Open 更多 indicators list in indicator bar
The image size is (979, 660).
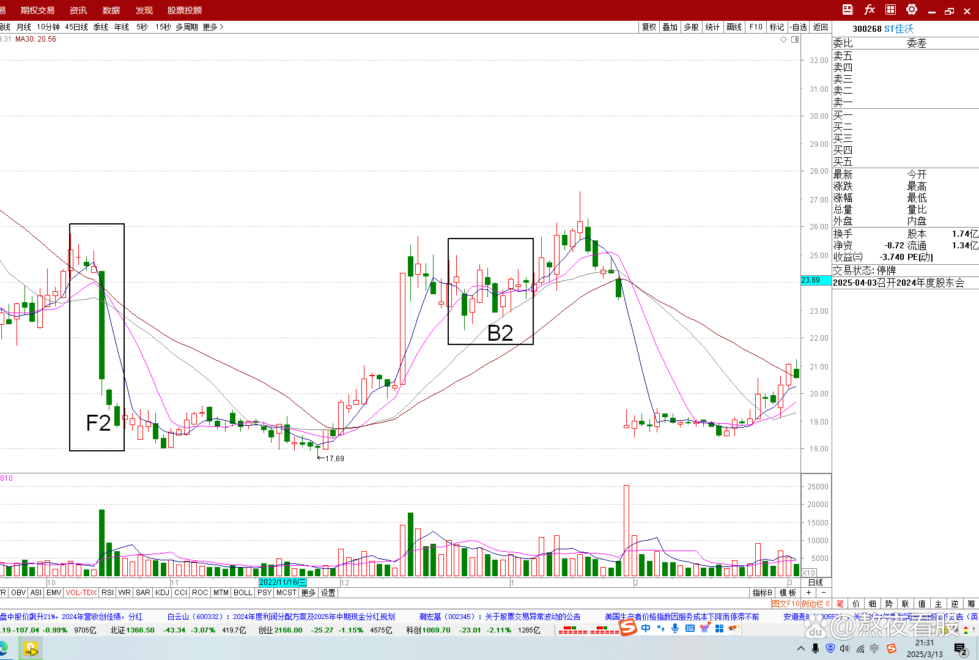[308, 593]
